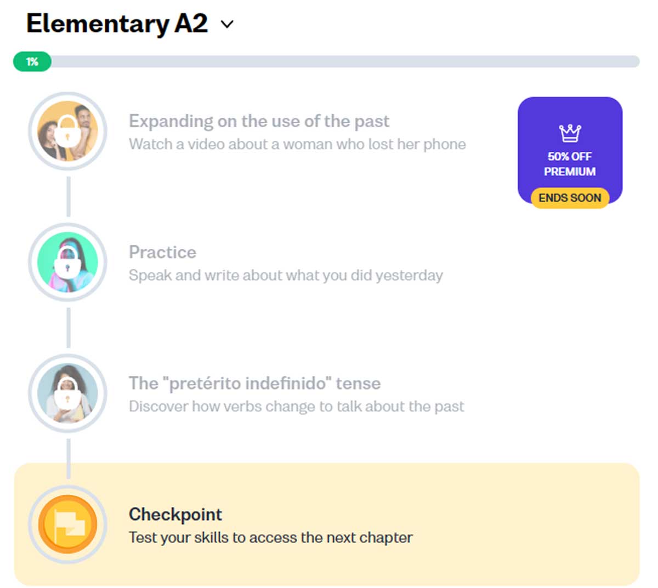Click the lock icon on the pretérito indefinido lesson
658x588 pixels.
(x=67, y=393)
